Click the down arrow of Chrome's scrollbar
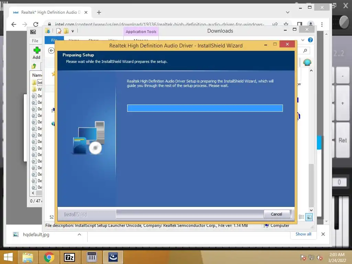352x264 pixels. (x=327, y=221)
